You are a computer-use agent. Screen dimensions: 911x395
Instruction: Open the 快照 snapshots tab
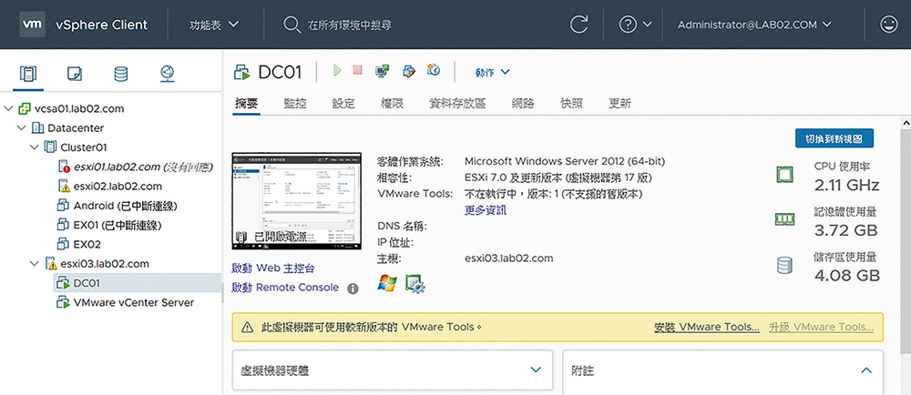tap(572, 104)
